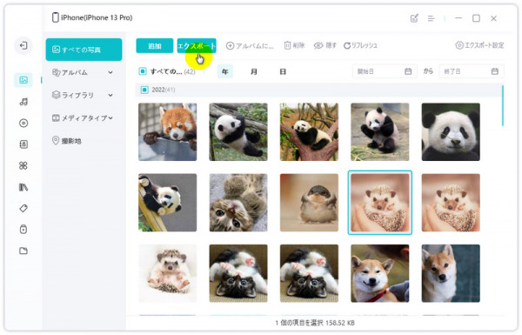Click the 追加 button

click(x=155, y=45)
